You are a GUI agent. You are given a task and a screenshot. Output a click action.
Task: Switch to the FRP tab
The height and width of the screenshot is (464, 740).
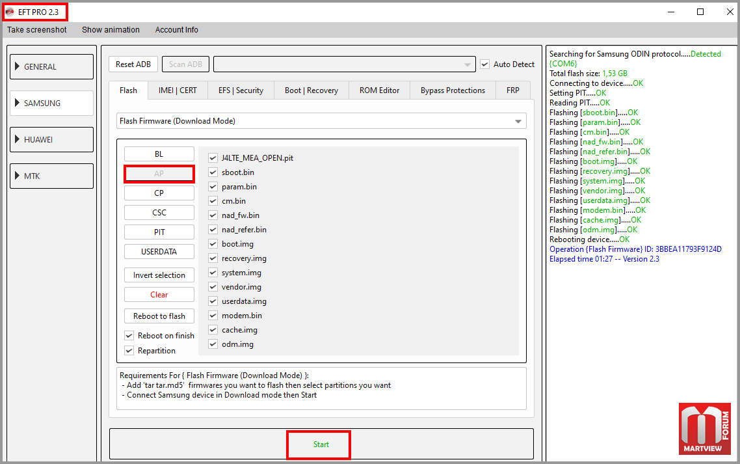point(513,90)
